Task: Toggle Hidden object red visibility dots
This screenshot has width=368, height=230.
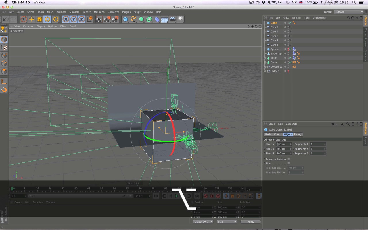Action: 288,71
